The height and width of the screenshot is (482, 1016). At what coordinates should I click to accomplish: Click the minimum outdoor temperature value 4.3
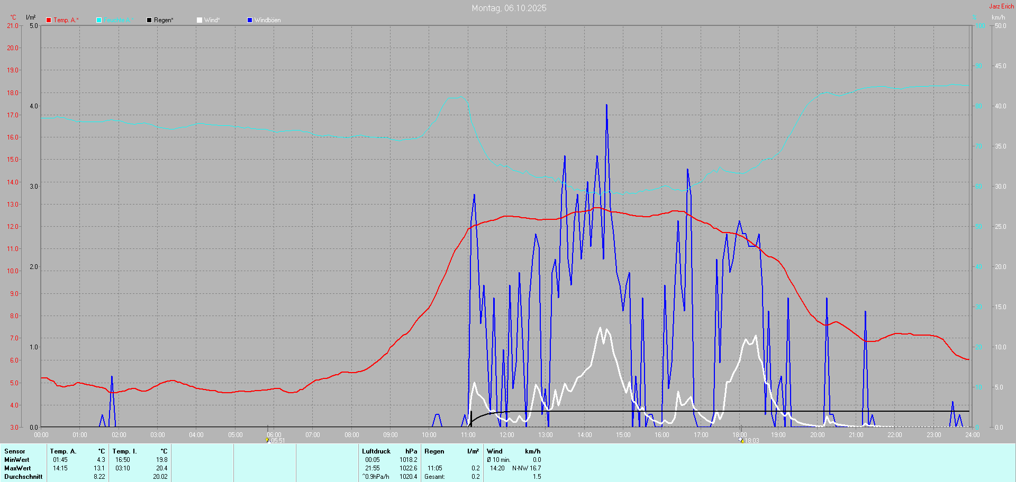101,460
